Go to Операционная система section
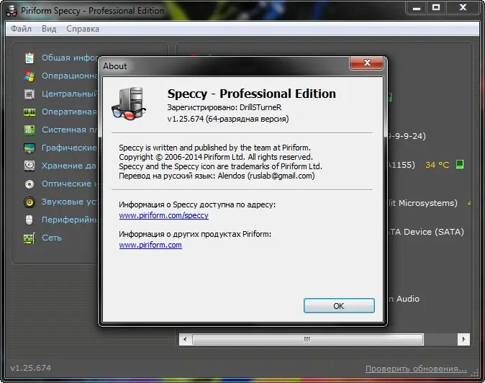The width and height of the screenshot is (485, 383). pos(70,76)
